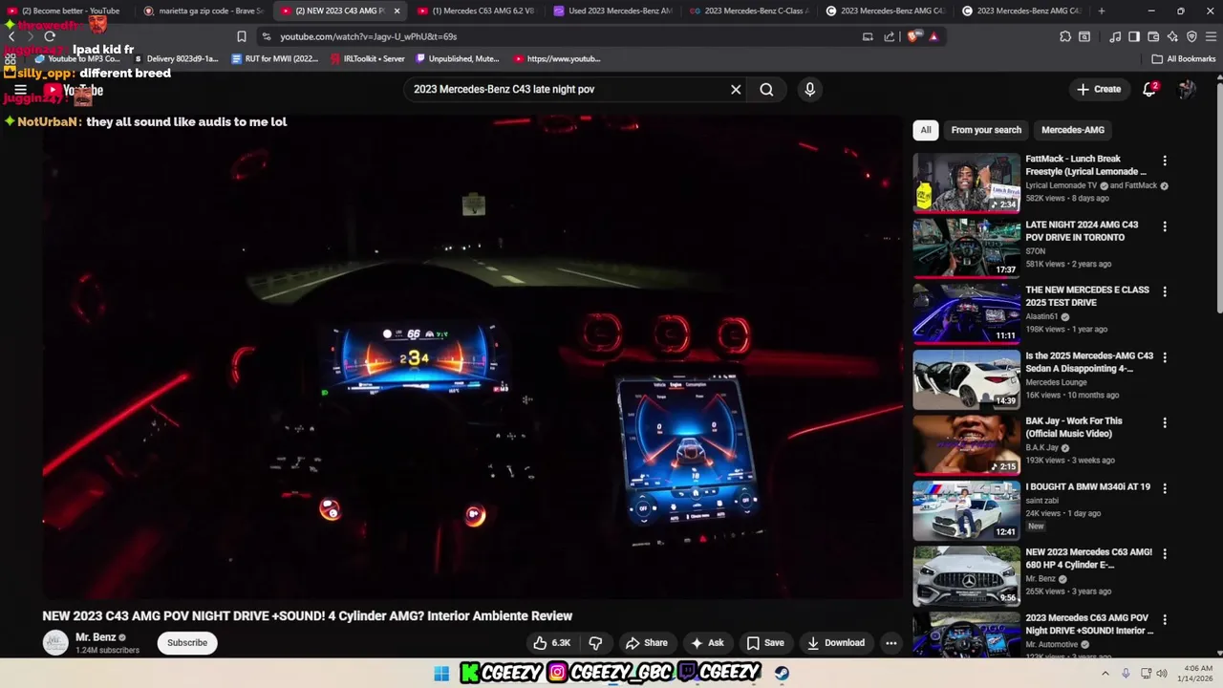The image size is (1223, 688).
Task: Open the Unpublished, Mute bookmark
Action: point(457,58)
